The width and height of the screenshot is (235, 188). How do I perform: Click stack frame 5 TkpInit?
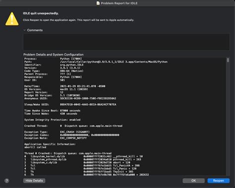pyautogui.click(x=79, y=172)
